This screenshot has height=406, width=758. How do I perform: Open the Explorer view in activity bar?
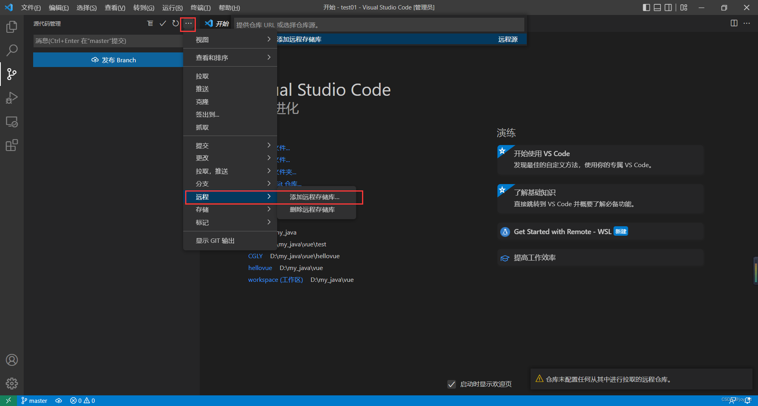(x=12, y=27)
